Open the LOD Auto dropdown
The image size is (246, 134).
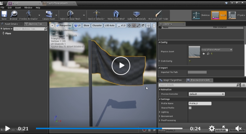tap(109, 25)
